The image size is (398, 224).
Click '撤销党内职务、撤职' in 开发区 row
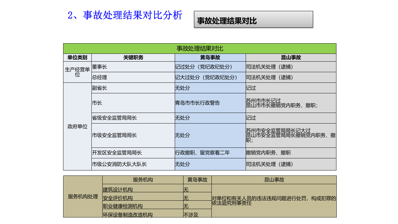pos(291,153)
